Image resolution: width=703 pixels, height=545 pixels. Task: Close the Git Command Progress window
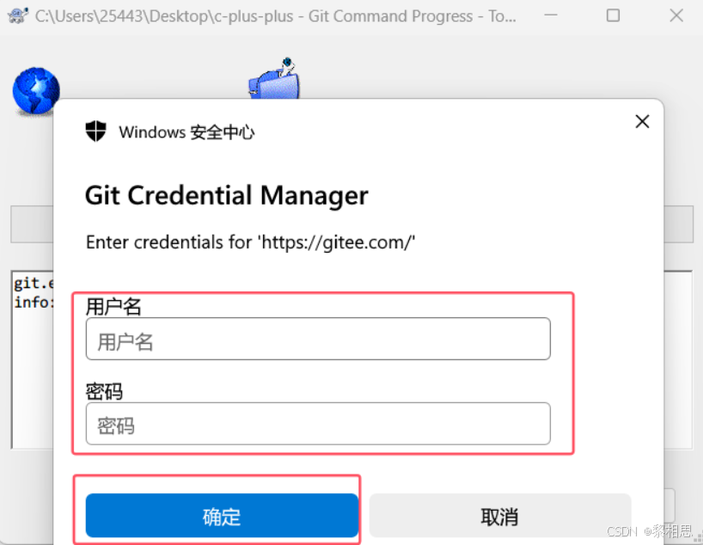point(676,15)
